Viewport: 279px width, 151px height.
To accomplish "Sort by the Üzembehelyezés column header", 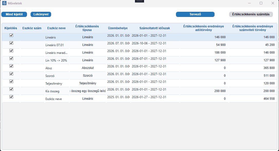I will (118, 28).
